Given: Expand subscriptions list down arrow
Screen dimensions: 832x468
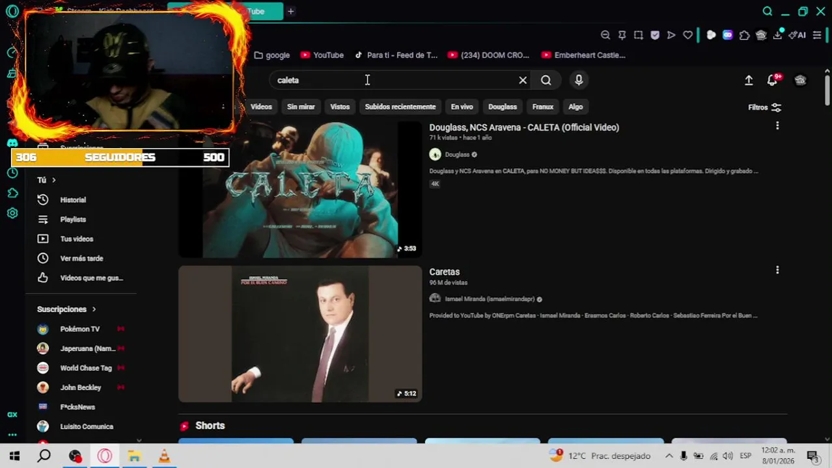Looking at the screenshot, I should (139, 440).
